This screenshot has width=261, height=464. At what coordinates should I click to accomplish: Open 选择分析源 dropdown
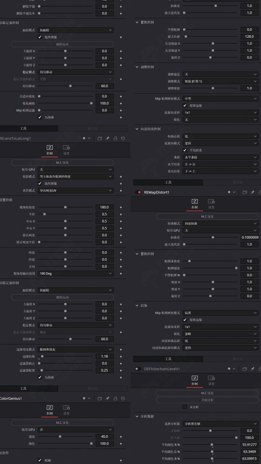coord(221,424)
